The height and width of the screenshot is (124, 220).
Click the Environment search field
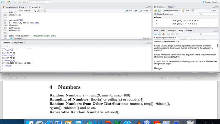click(x=208, y=14)
